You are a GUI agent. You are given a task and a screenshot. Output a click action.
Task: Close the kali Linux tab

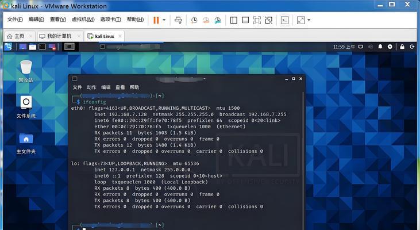click(120, 36)
